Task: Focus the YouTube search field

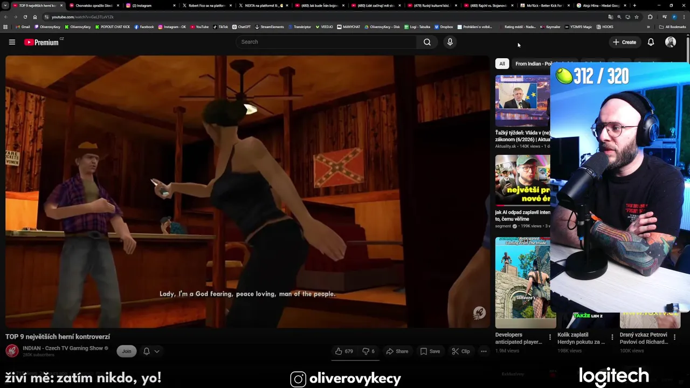Action: 326,42
